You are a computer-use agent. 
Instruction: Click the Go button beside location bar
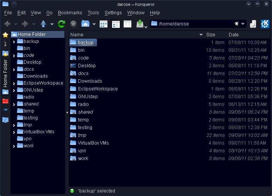coord(253,24)
